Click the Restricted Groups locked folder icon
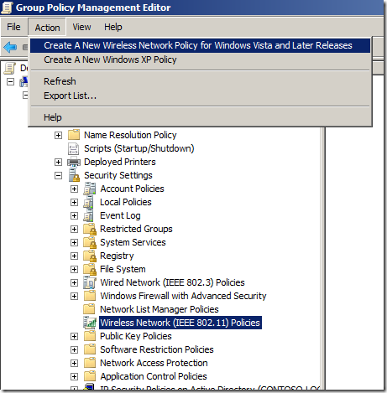 point(90,229)
